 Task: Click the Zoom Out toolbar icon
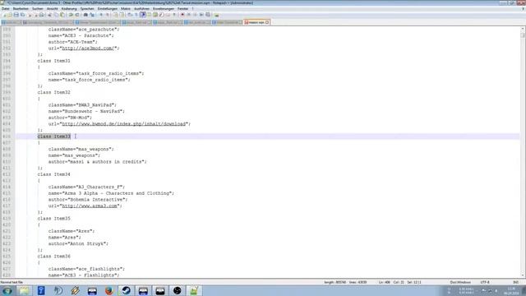coord(108,15)
